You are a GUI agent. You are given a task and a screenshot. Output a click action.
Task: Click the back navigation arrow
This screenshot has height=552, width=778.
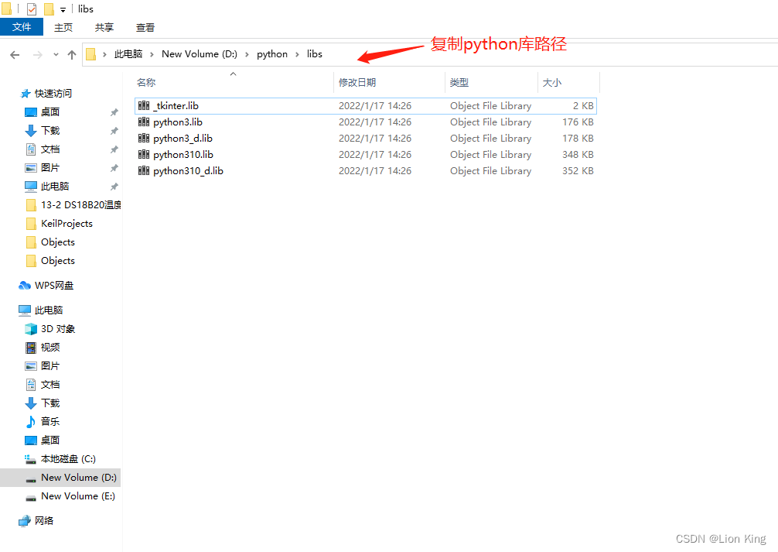pyautogui.click(x=15, y=53)
